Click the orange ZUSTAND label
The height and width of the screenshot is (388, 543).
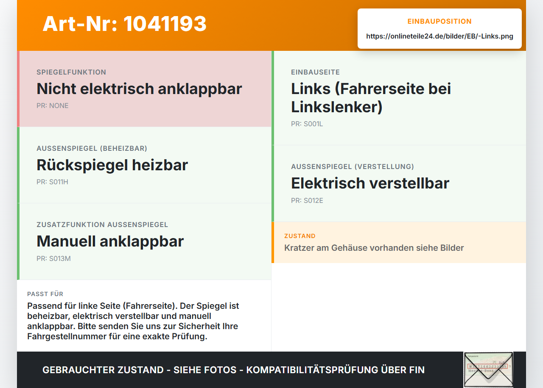pos(300,236)
